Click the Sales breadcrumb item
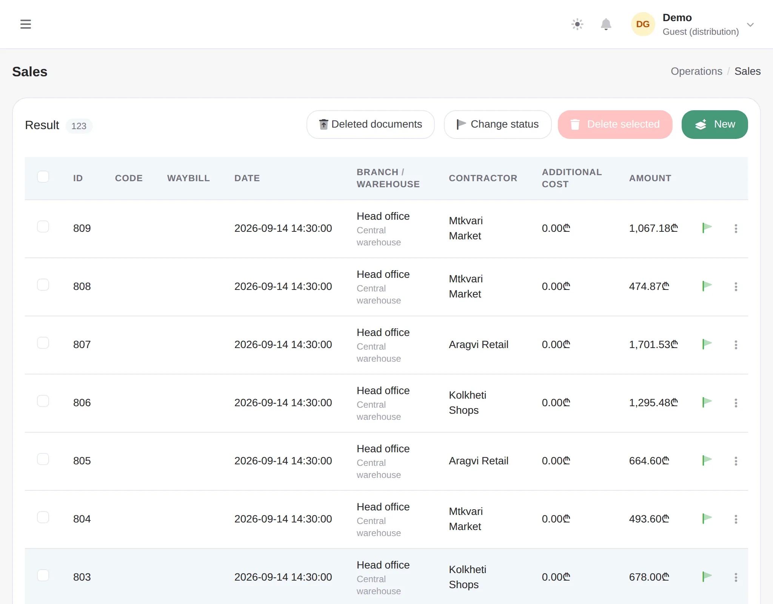Screen dimensions: 773x604 click(x=747, y=71)
